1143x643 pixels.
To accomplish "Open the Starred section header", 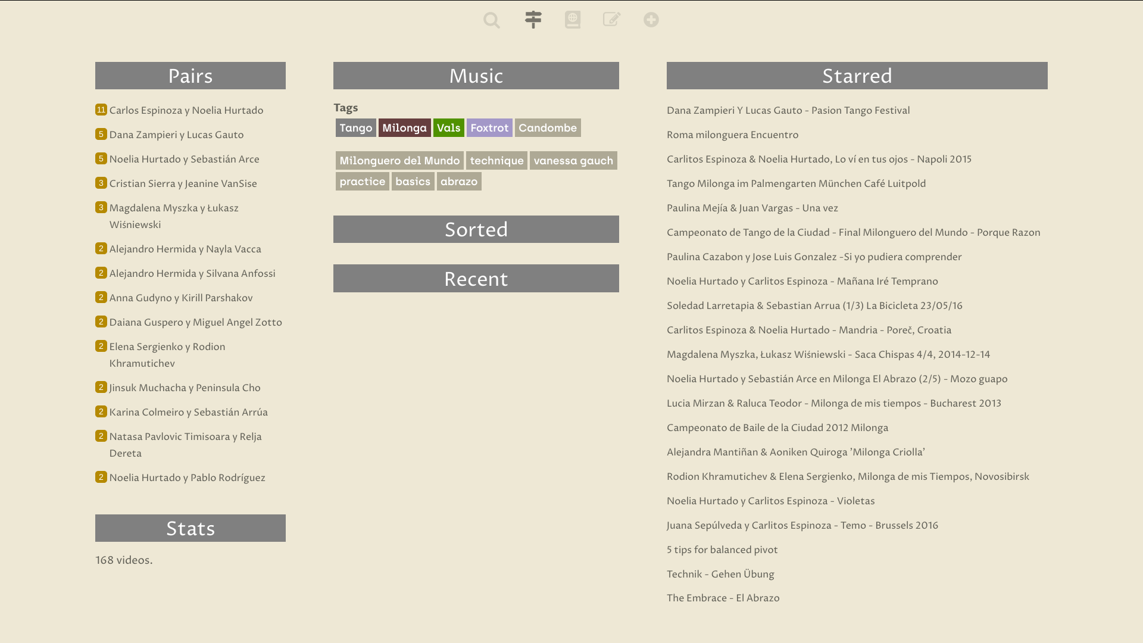I will coord(857,76).
